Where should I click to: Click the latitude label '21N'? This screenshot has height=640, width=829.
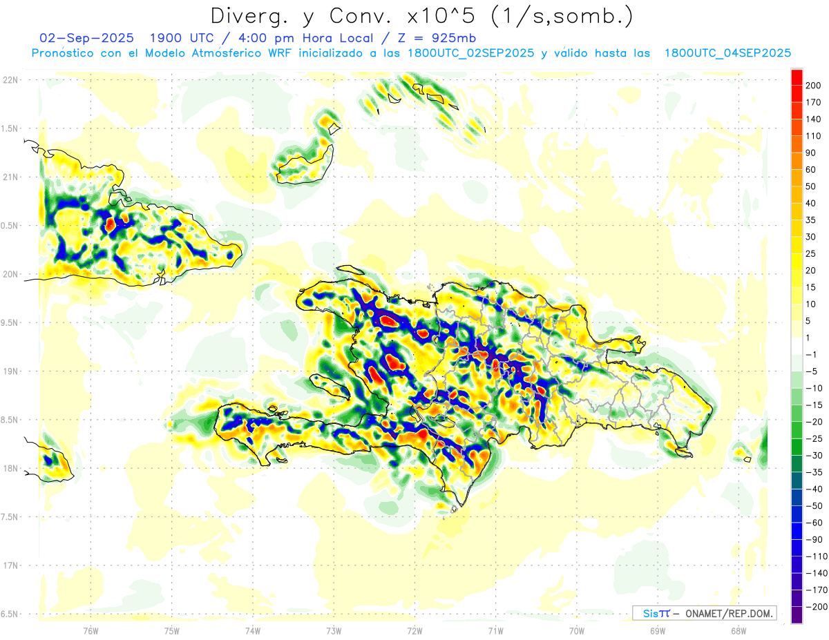(10, 177)
